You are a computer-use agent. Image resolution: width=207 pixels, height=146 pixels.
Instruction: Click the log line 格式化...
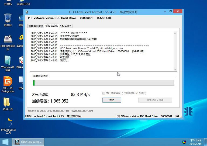[x=50, y=60]
